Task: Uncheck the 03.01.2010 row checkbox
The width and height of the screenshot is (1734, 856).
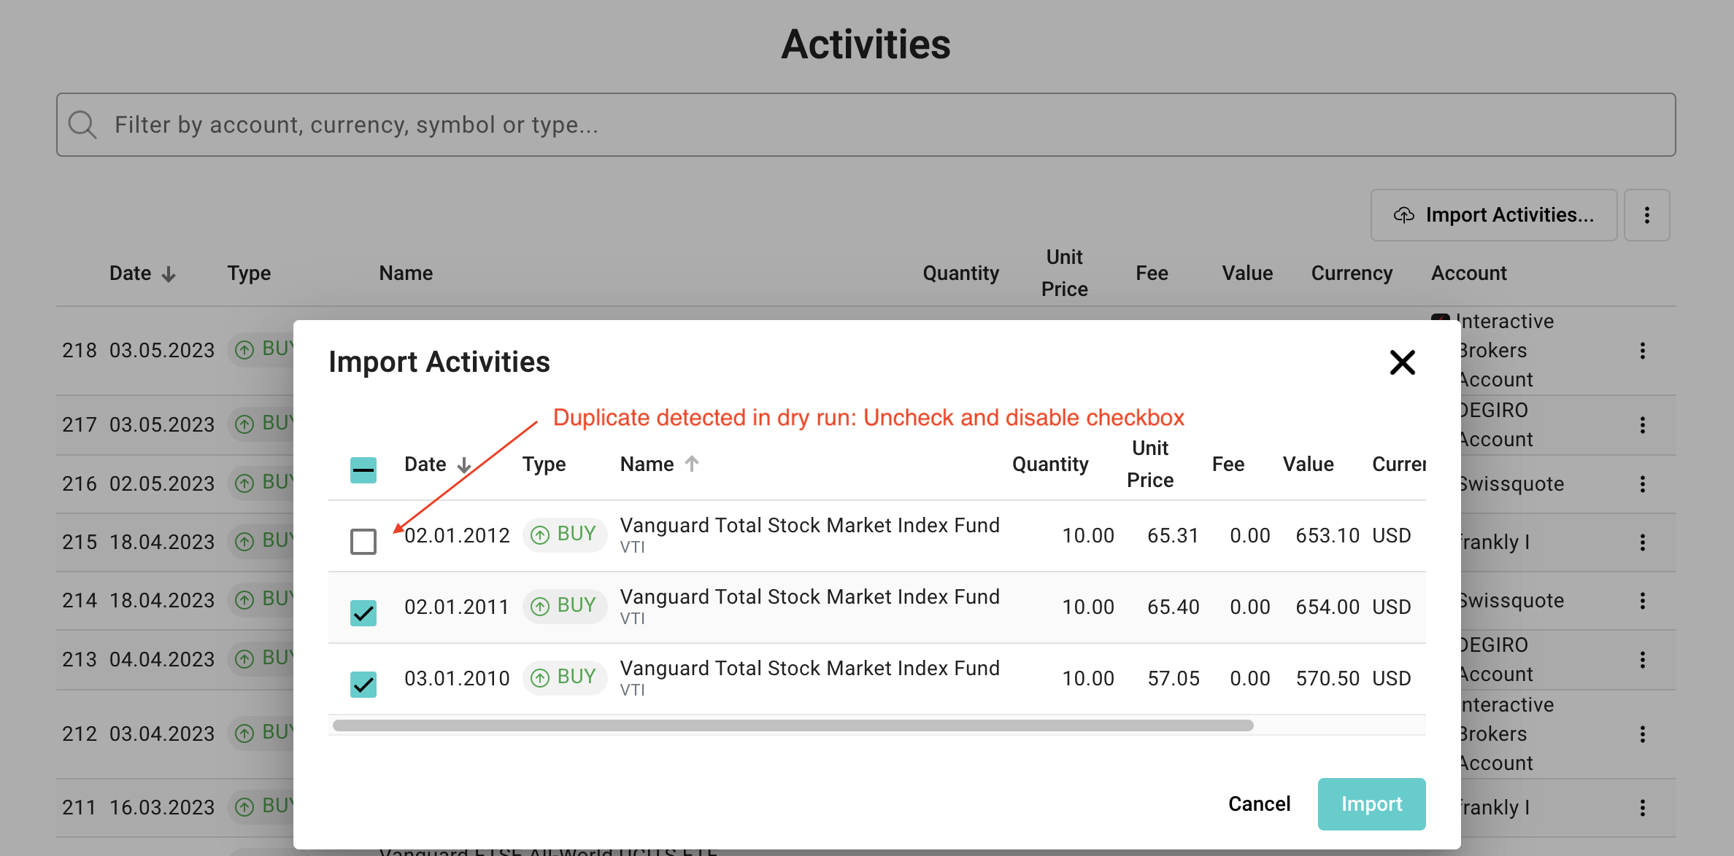Action: click(363, 685)
